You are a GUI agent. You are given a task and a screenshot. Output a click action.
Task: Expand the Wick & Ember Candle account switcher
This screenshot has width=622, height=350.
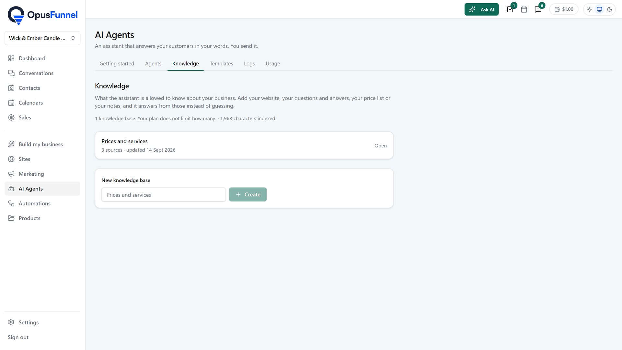[42, 38]
